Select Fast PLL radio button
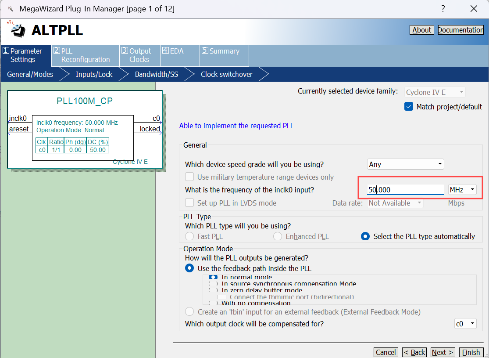Screen dimensions: 489x358 pos(189,236)
